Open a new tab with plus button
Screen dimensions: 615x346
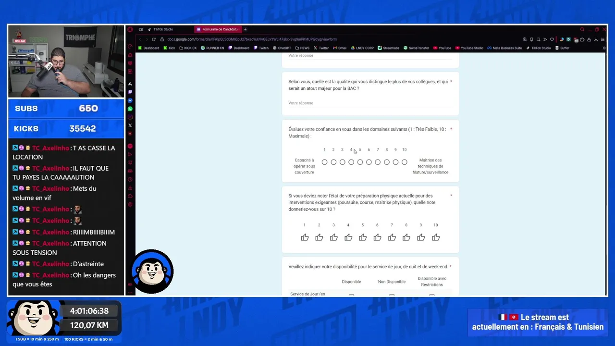click(x=245, y=29)
